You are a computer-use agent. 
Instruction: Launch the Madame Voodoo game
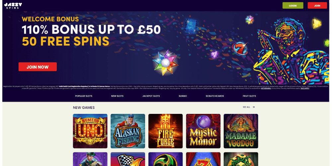[241, 131]
